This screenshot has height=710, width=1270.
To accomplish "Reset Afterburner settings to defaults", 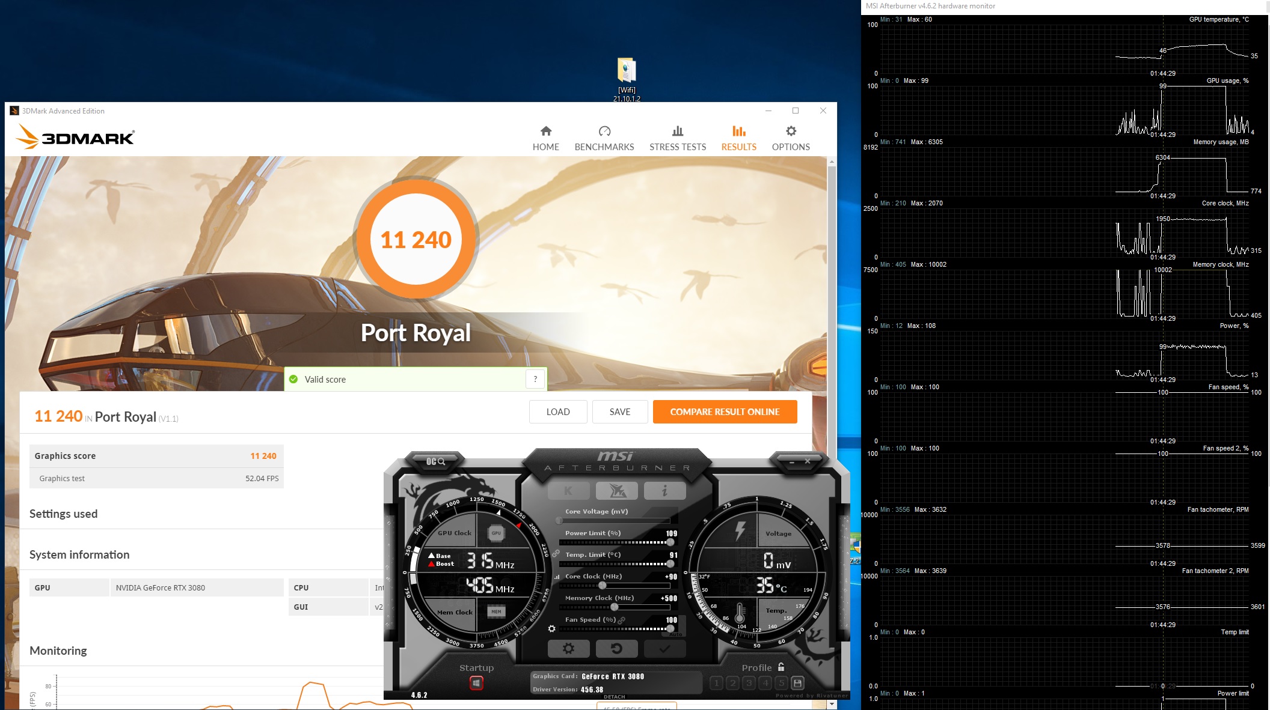I will (x=616, y=649).
